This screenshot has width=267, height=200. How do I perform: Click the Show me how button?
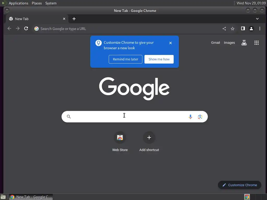point(159,59)
